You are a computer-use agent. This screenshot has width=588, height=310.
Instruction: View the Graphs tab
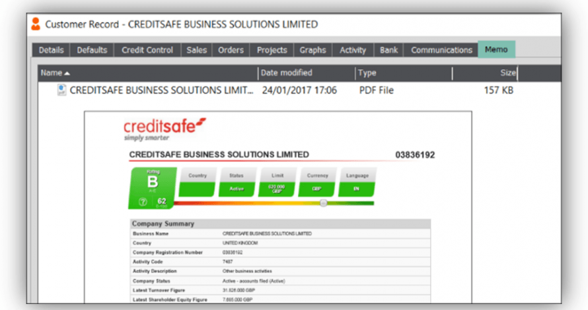[312, 50]
